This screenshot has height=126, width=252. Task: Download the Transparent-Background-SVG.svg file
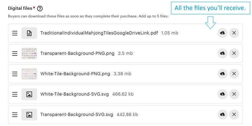click(x=222, y=114)
